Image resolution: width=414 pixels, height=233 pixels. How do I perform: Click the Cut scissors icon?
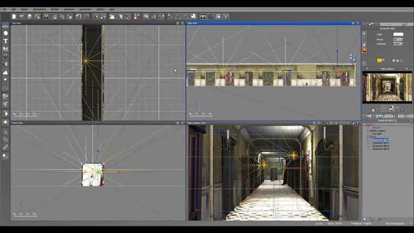coord(46,16)
